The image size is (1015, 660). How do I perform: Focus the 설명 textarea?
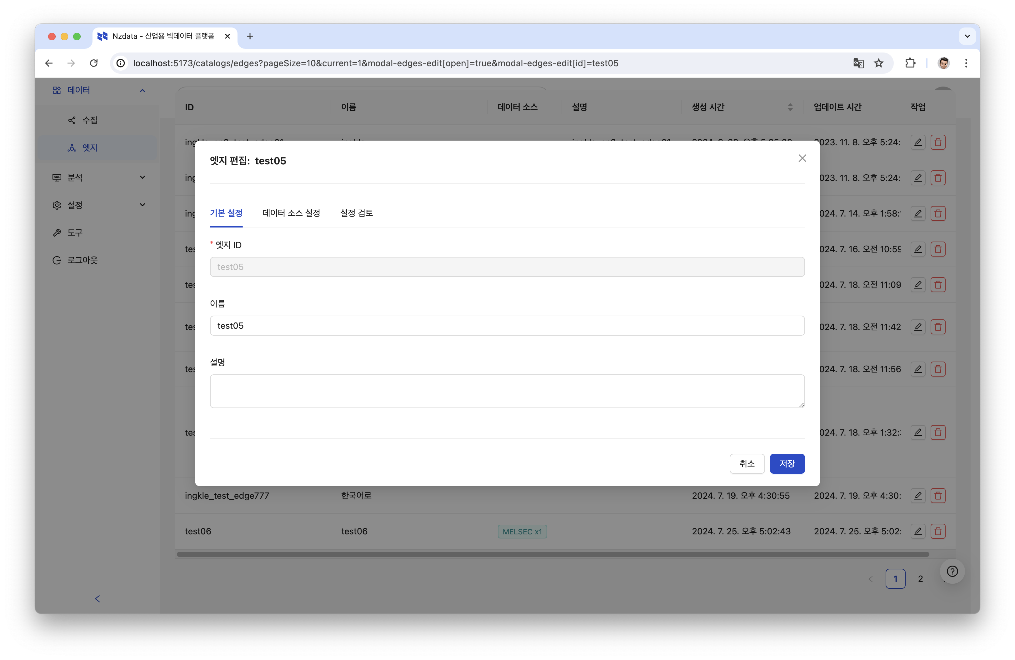(x=507, y=391)
